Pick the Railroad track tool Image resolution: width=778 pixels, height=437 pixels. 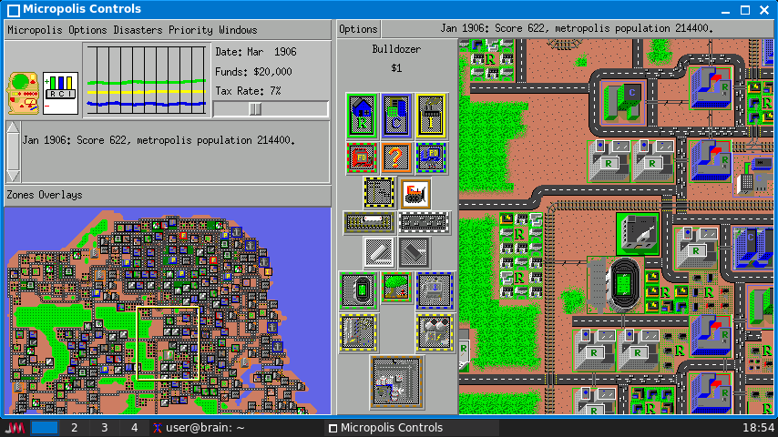click(x=370, y=222)
